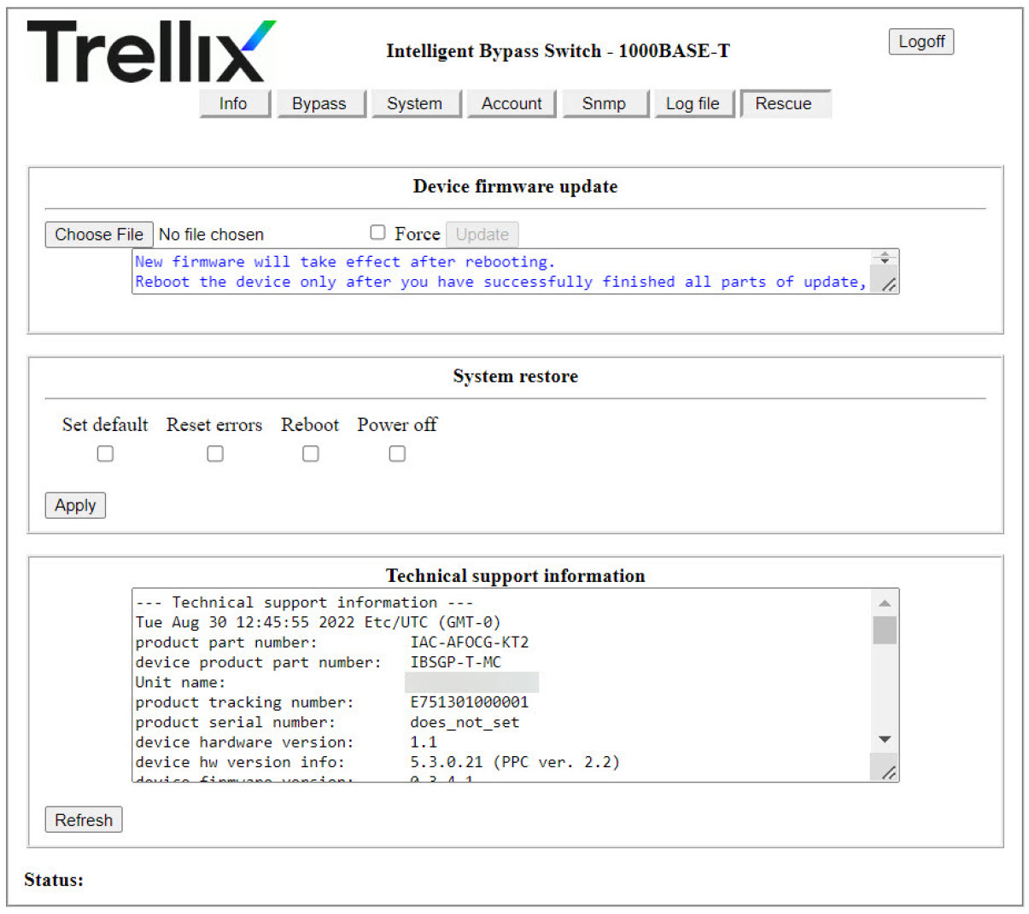
Task: Click scroll-down arrow in technical support box
Action: pos(885,740)
